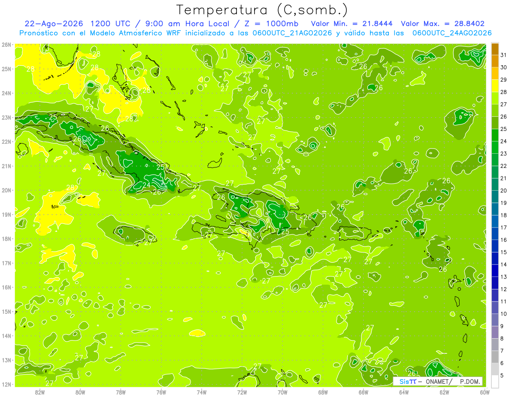Click the dark green legend swatch between 23 and 24

495,147
